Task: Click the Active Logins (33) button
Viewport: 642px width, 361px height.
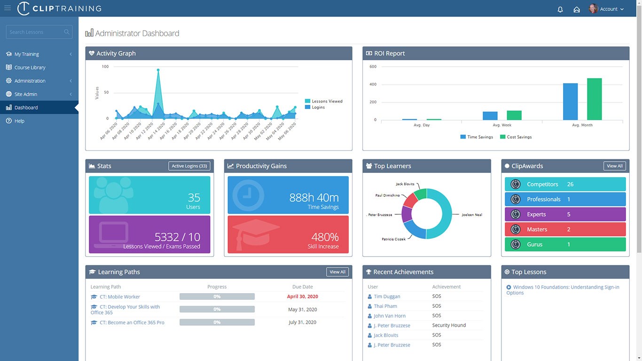Action: point(189,166)
